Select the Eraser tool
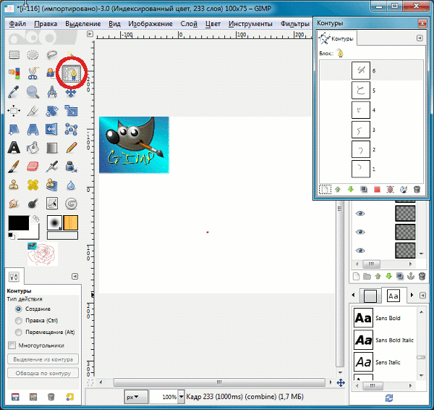 33,167
